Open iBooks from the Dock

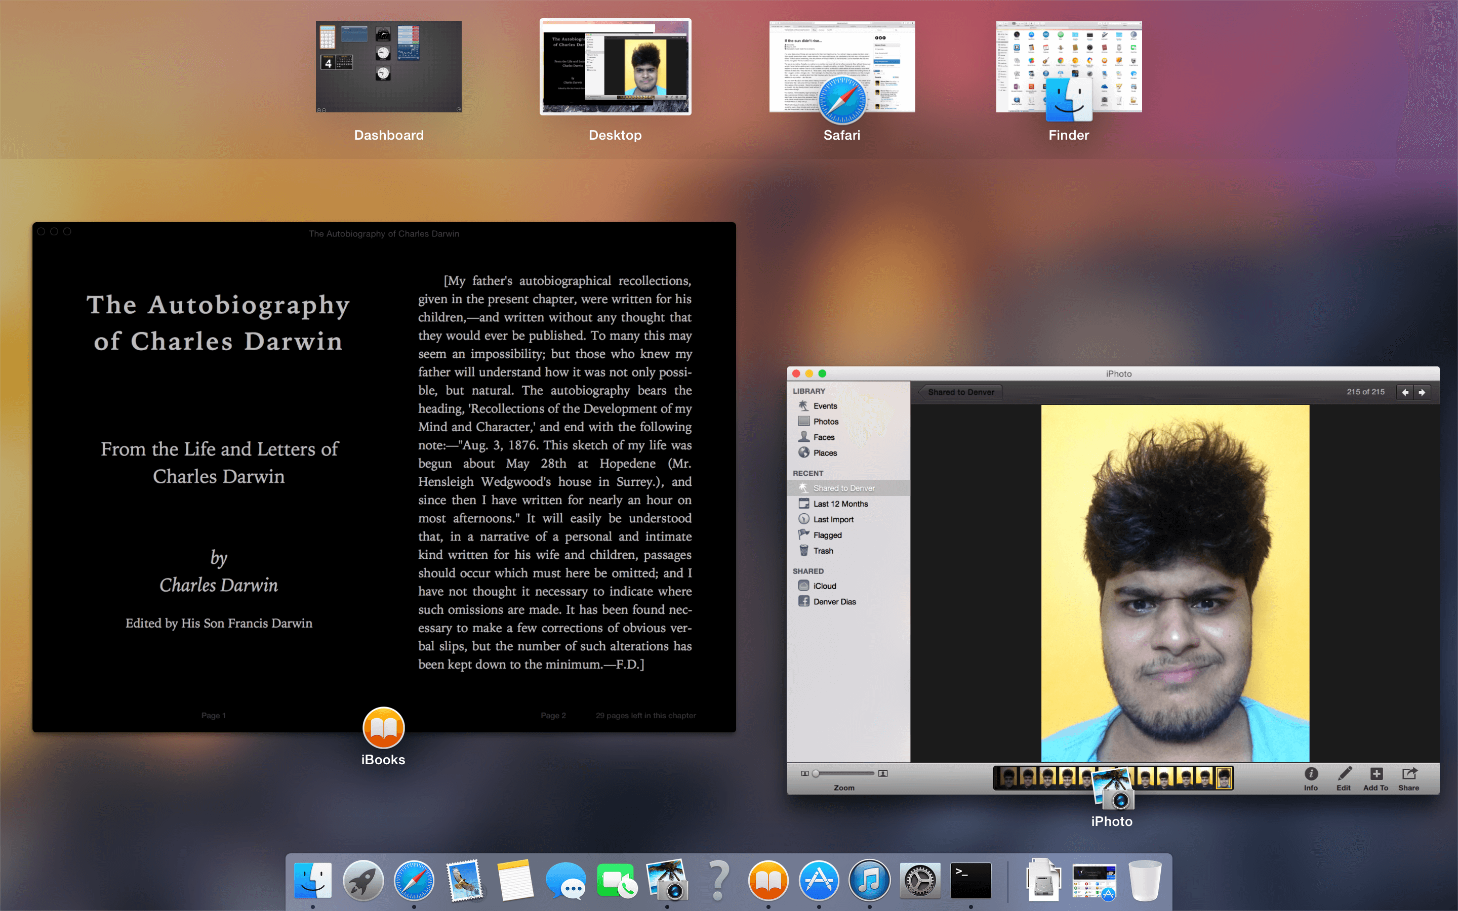pyautogui.click(x=768, y=880)
